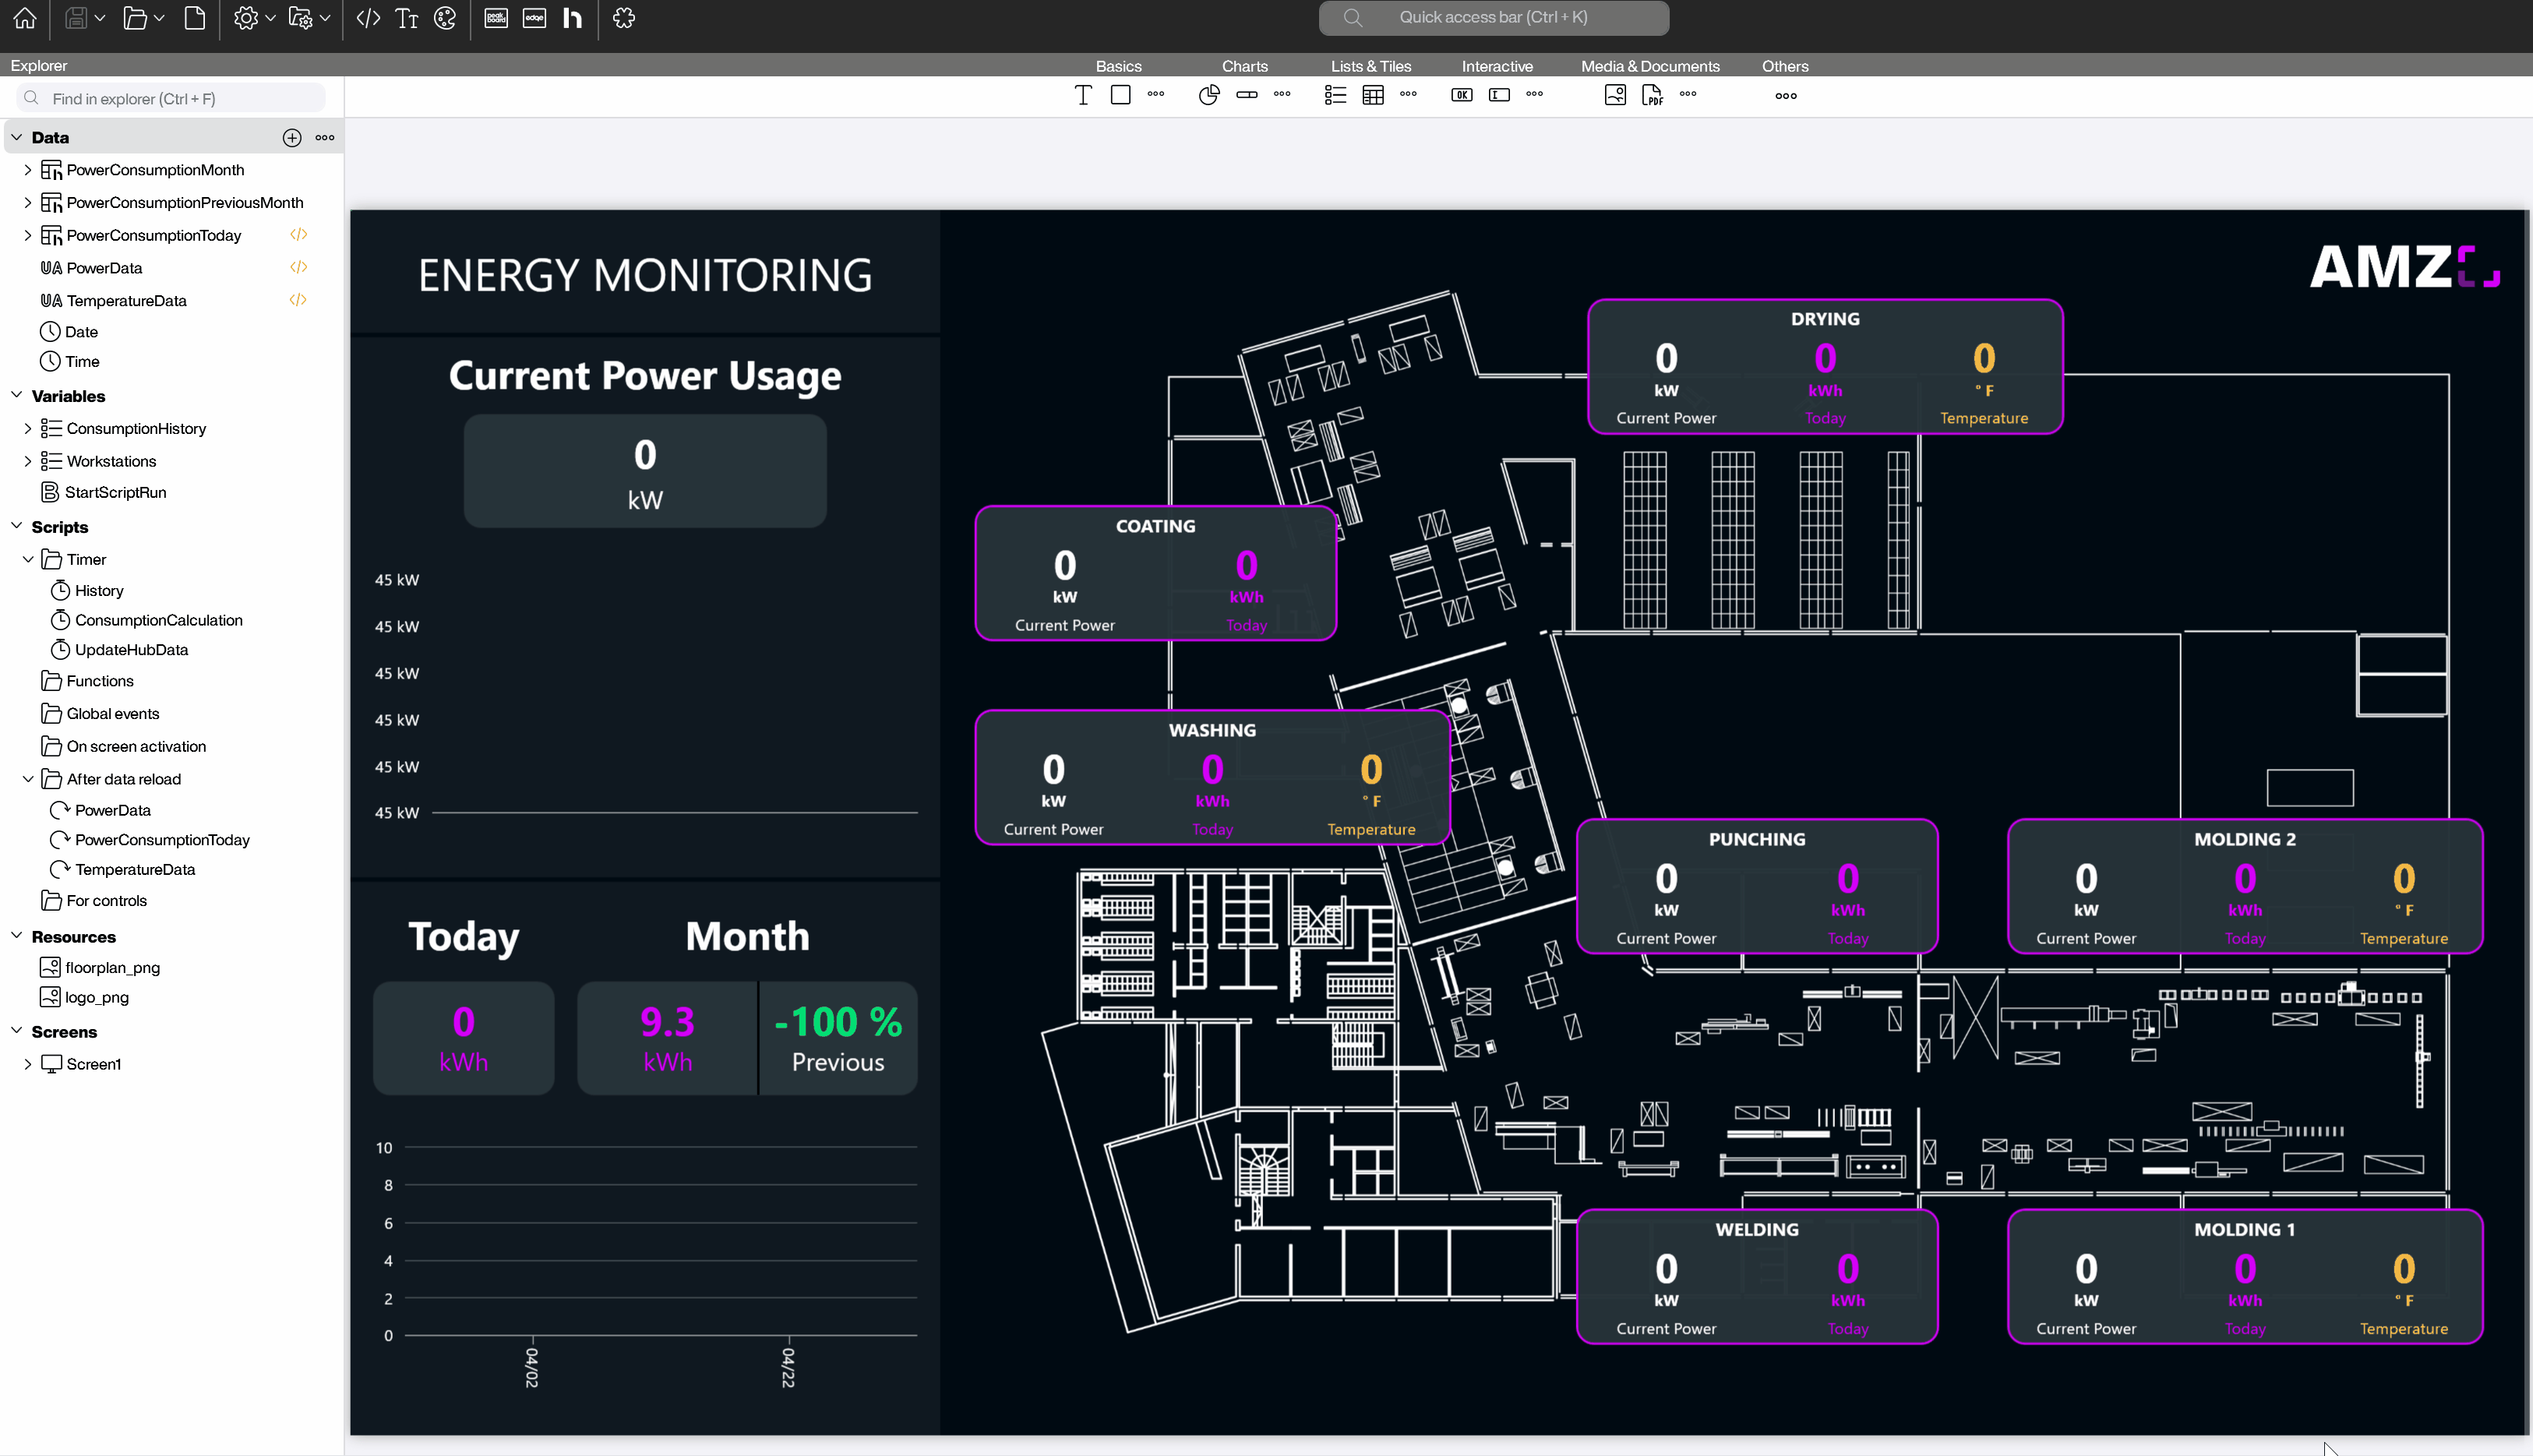Open the text styles manager

pos(407,18)
